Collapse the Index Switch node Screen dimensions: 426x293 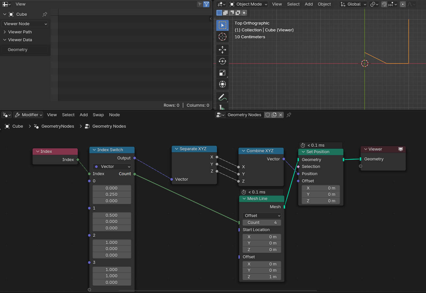pyautogui.click(x=94, y=150)
